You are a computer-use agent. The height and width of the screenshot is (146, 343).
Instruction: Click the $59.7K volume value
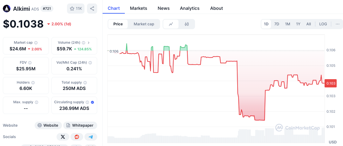click(64, 49)
